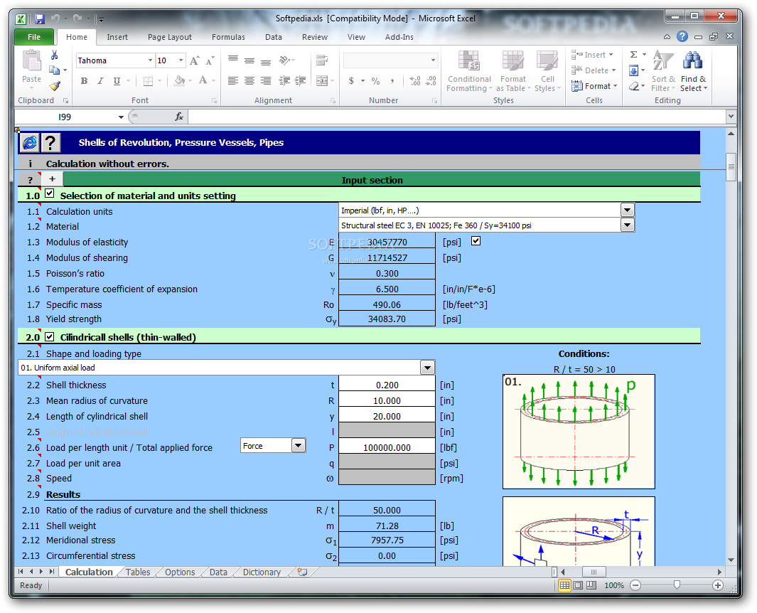
Task: Expand the formula bar
Action: (731, 117)
